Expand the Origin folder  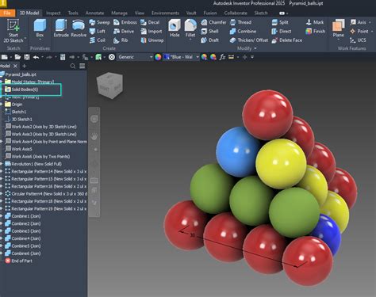click(x=2, y=105)
